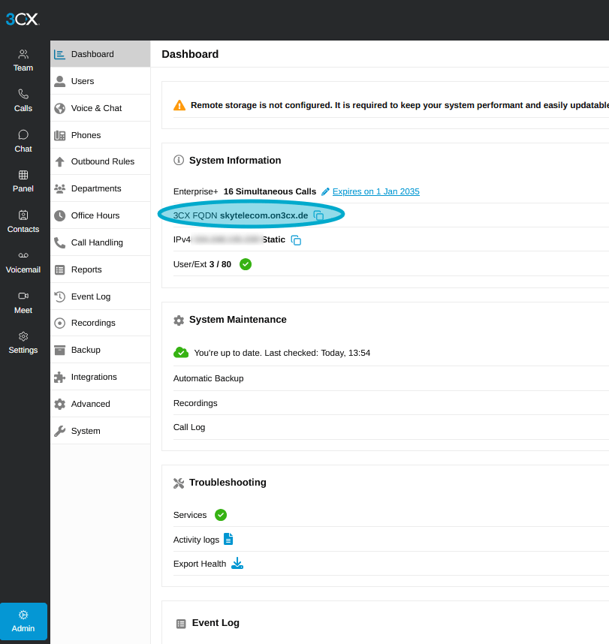Open Outbound Rules
Screen dimensions: 609x644
[x=101, y=161]
